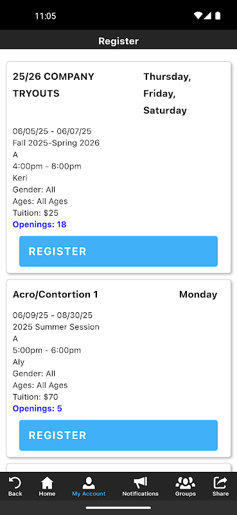Viewport: 237px width, 515px height.
Task: Tap the bottom home gesture bar
Action: pos(118,508)
